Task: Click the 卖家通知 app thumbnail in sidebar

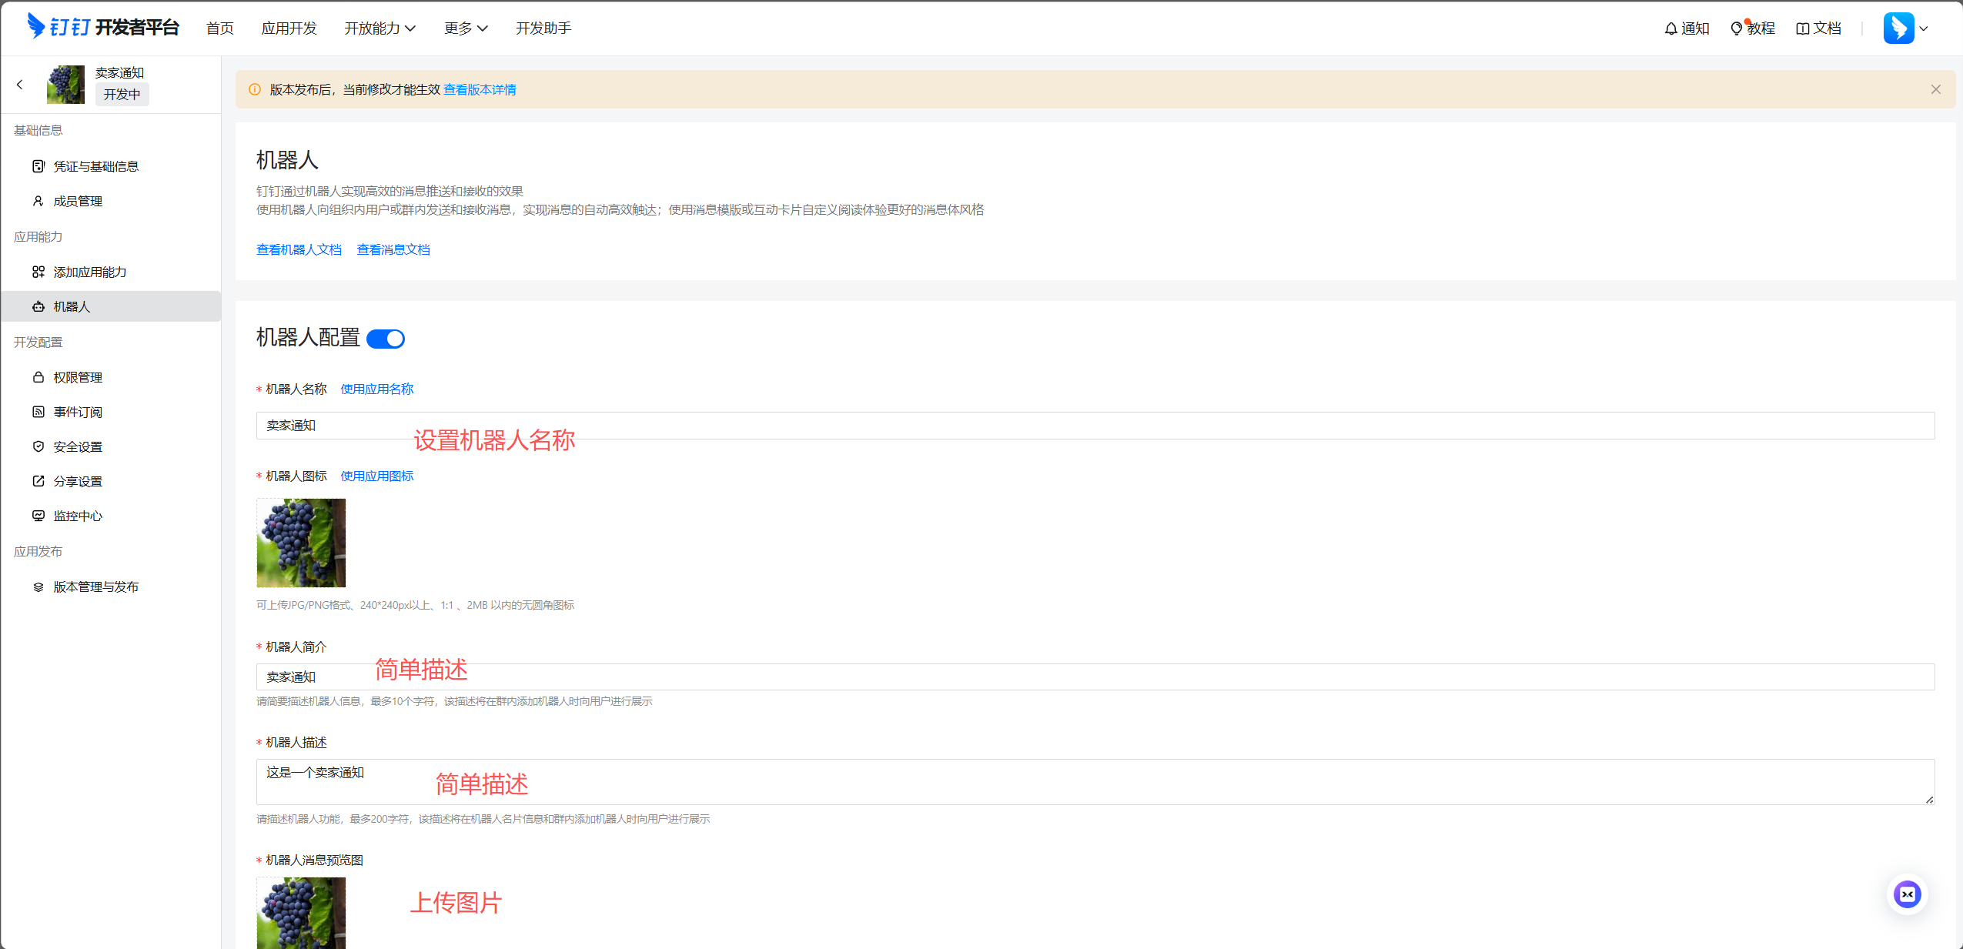Action: tap(66, 85)
